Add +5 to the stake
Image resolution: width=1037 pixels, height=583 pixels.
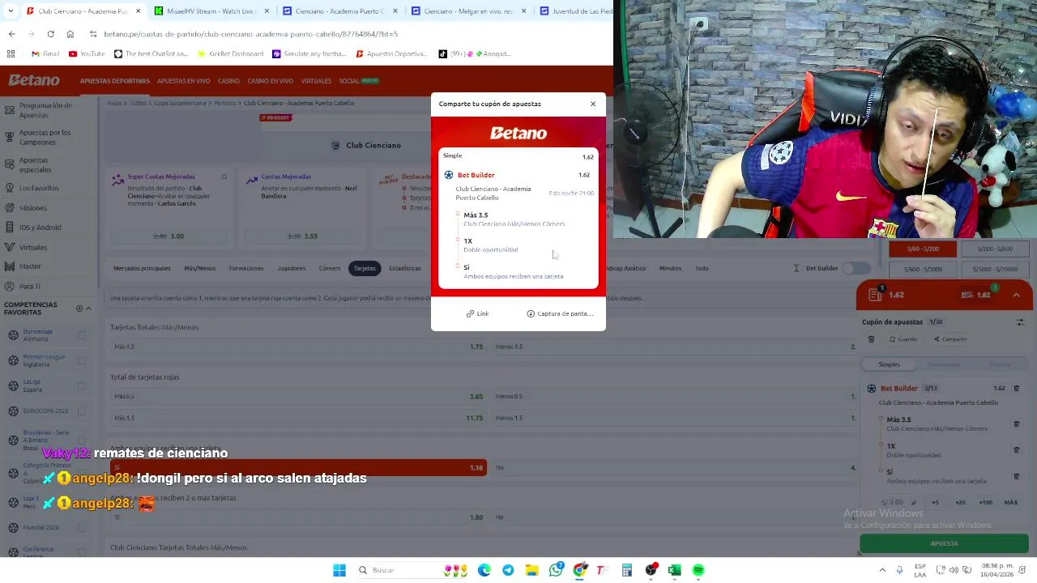pos(935,502)
